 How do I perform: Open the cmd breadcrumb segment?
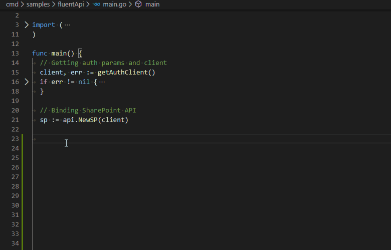12,4
